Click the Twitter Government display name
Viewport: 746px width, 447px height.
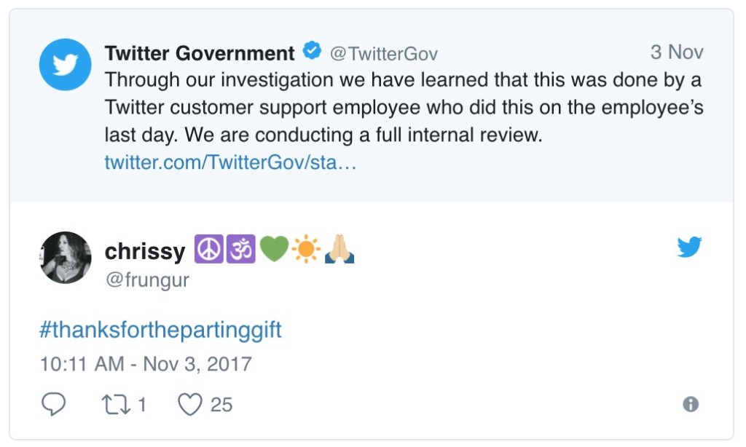(200, 53)
